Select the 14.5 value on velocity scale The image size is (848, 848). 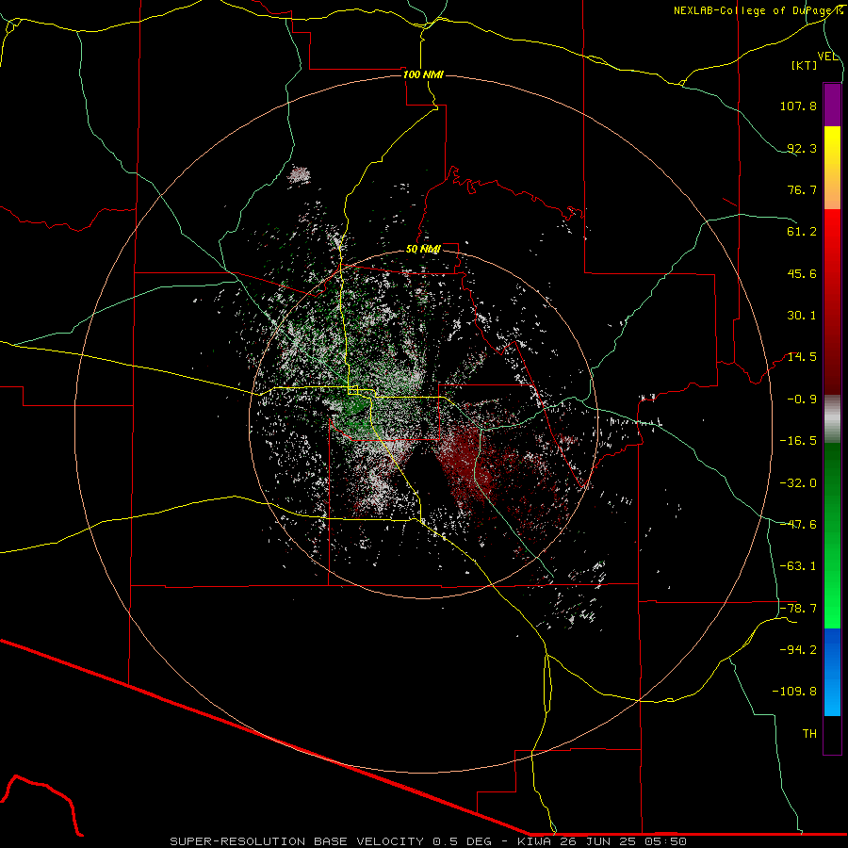click(802, 357)
